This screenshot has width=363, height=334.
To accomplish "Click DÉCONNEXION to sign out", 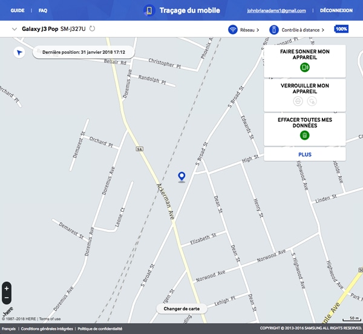I will coord(336,10).
